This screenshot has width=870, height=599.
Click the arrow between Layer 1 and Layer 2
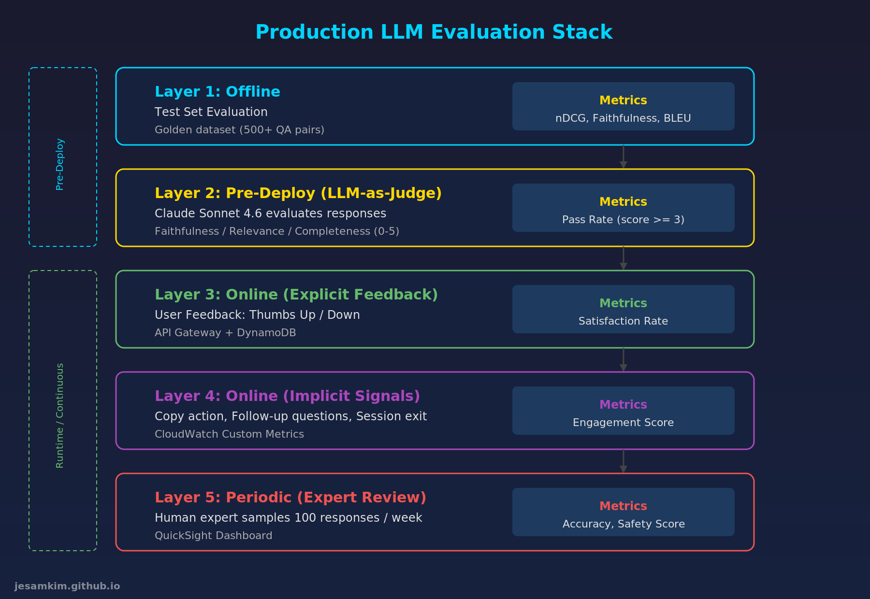point(623,156)
